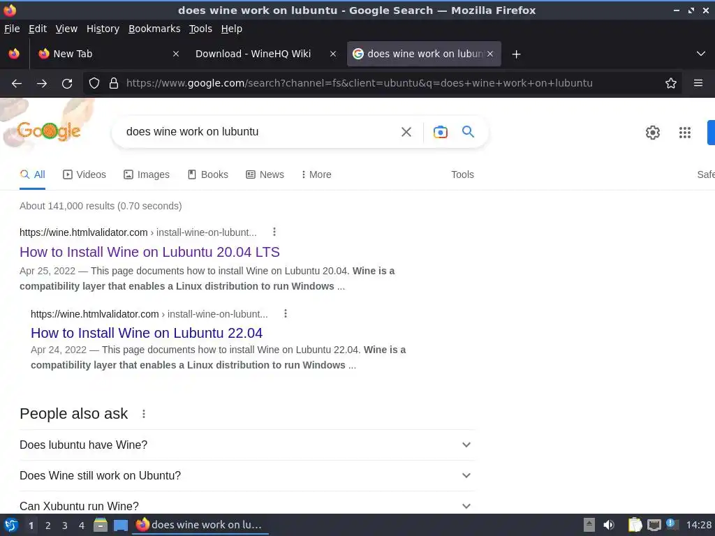
Task: Expand 'Does lubuntu have Wine?' question
Action: click(246, 445)
